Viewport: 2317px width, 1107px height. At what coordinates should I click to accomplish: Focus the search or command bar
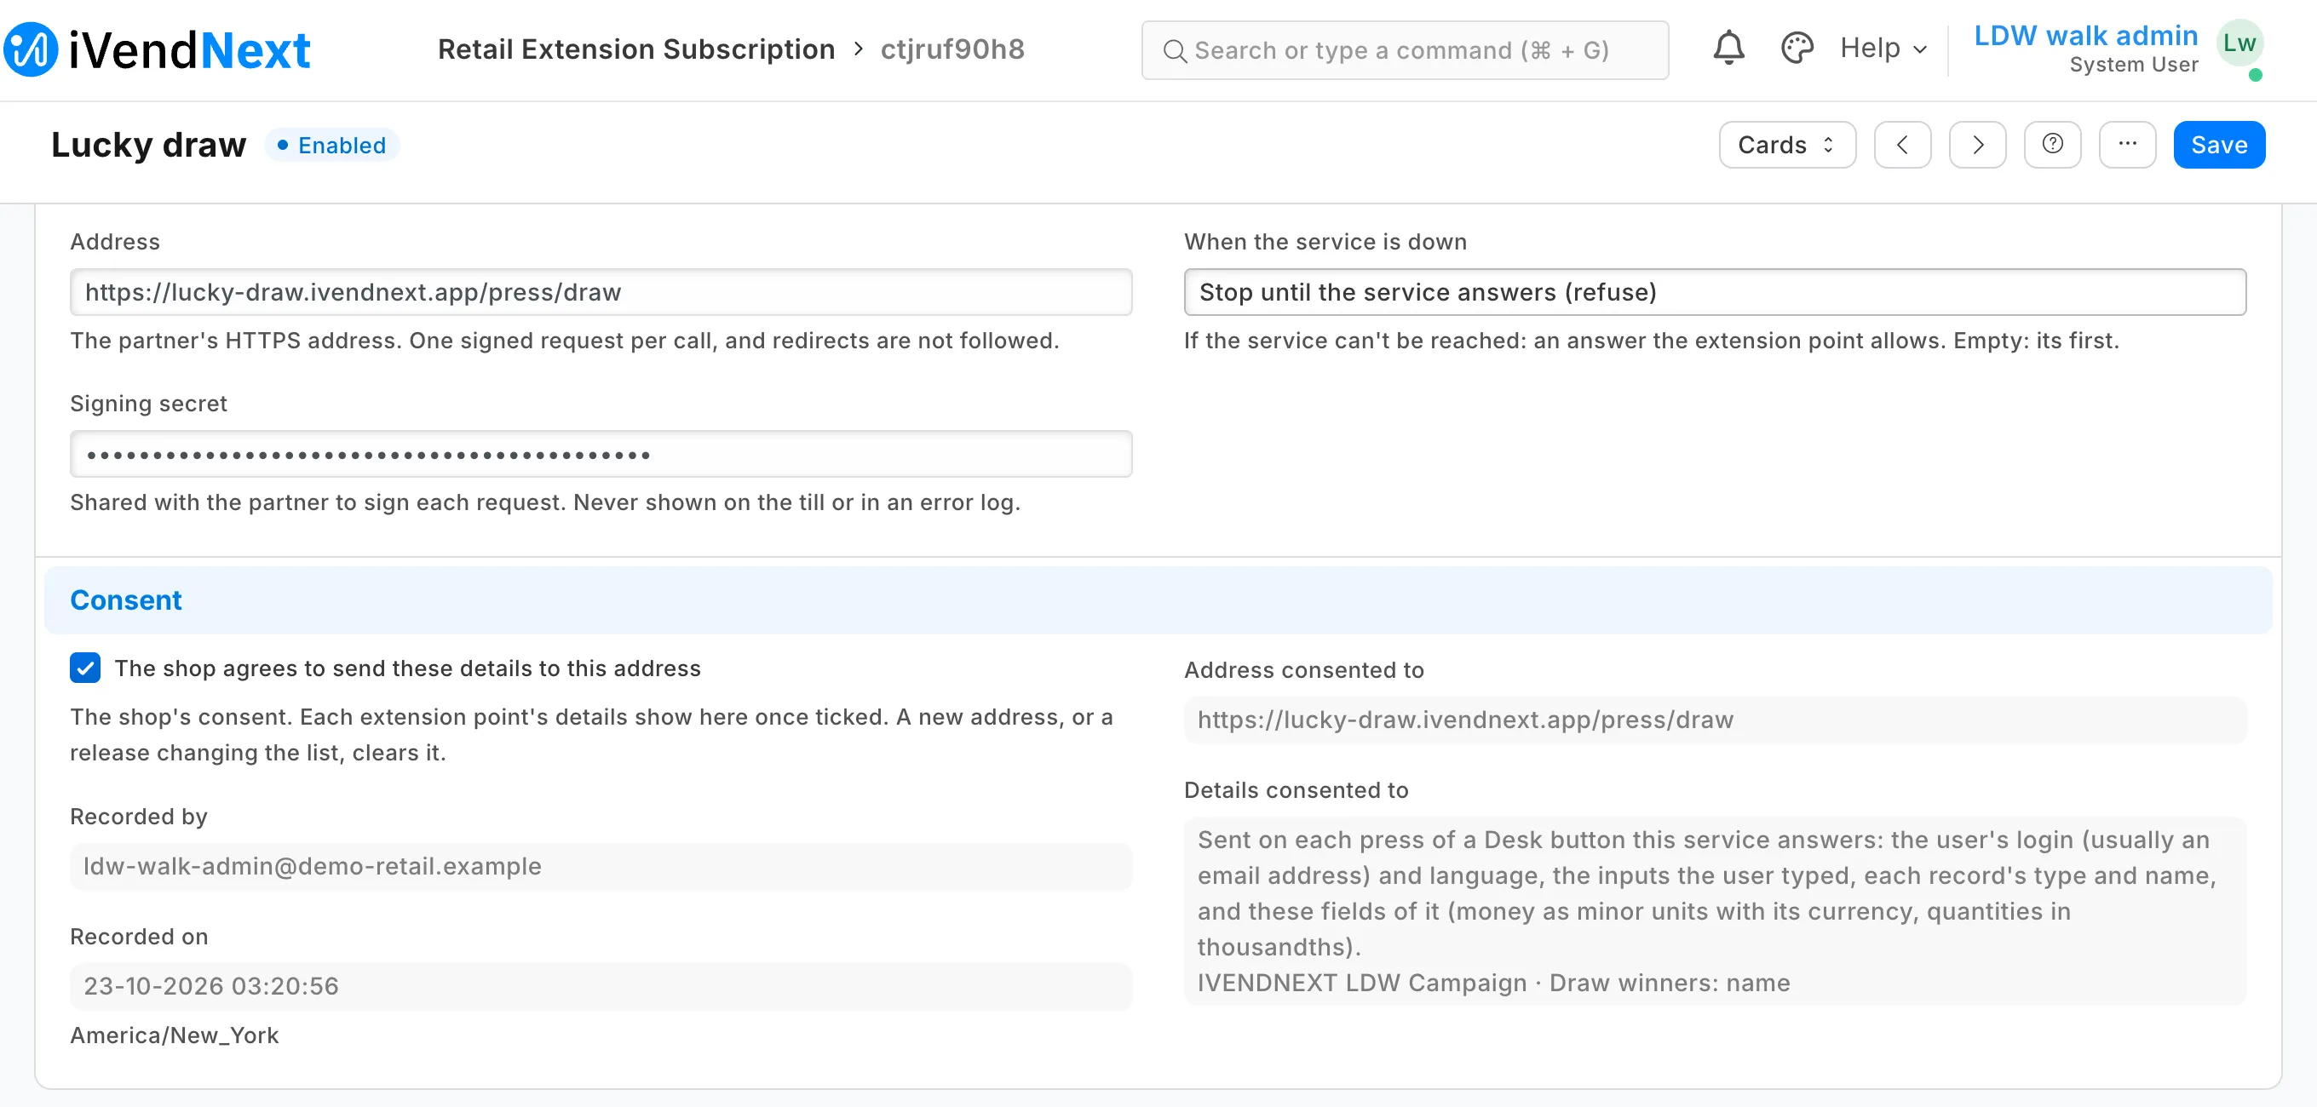click(1404, 50)
